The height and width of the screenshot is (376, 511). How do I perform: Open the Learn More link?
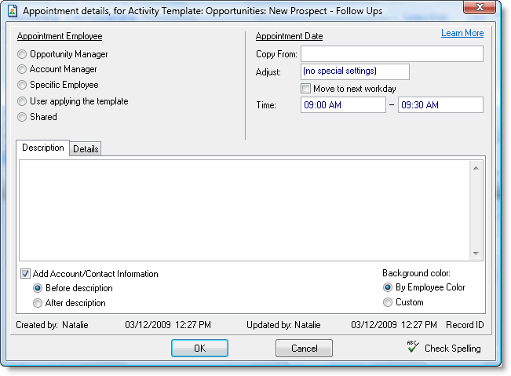tap(462, 33)
